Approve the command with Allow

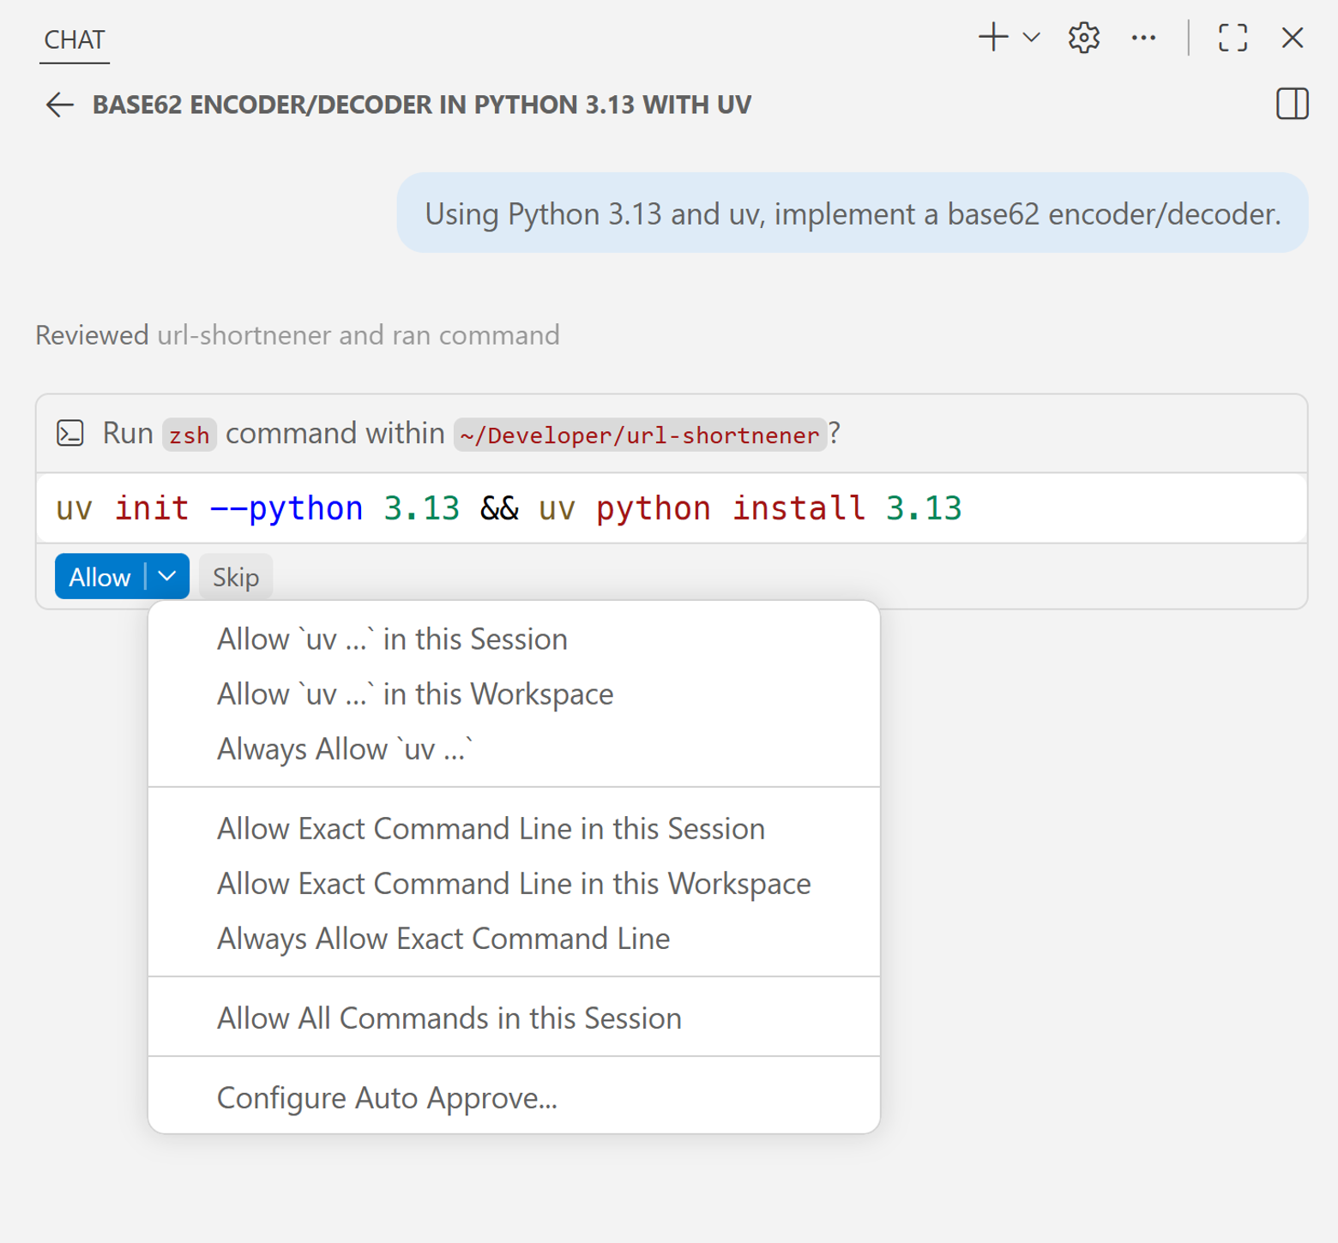[99, 576]
